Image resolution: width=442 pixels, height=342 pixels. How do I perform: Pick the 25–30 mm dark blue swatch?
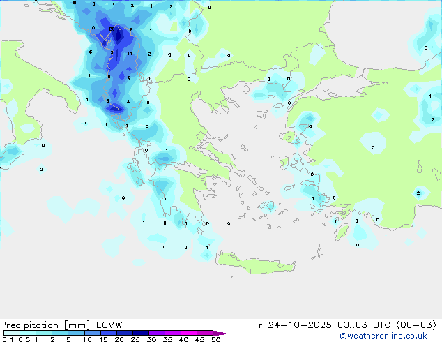[140, 333]
